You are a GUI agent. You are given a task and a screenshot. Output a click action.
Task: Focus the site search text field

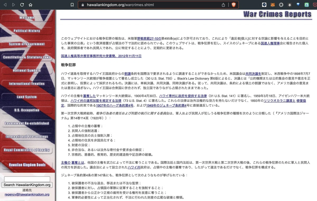pos(27,179)
